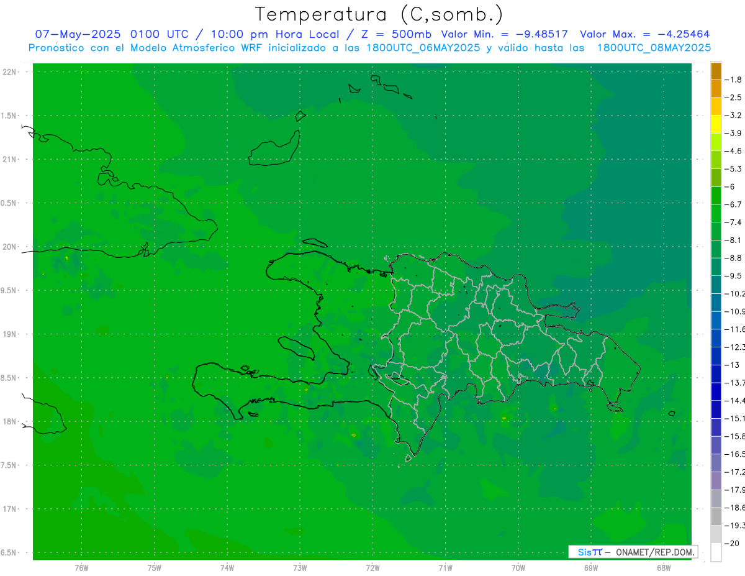Click the "-20" colorbar value
The width and height of the screenshot is (745, 576).
(731, 544)
